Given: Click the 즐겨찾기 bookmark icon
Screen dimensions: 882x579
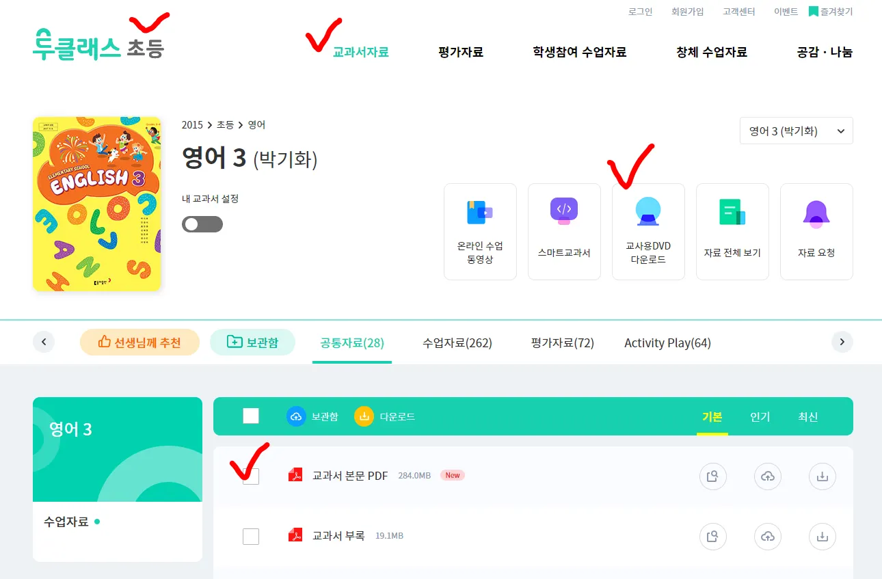Looking at the screenshot, I should tap(815, 11).
